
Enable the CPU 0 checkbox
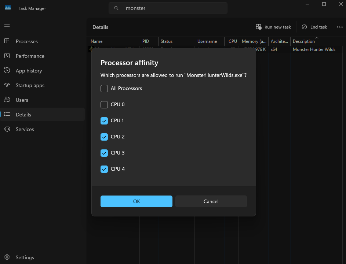(104, 105)
